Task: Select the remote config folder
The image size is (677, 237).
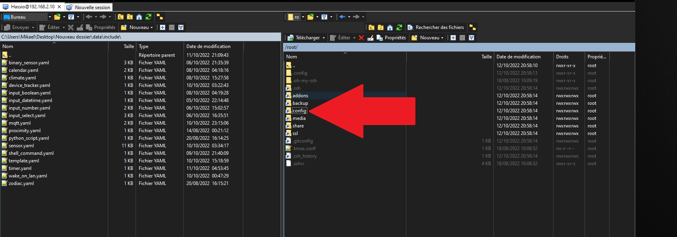Action: 299,111
